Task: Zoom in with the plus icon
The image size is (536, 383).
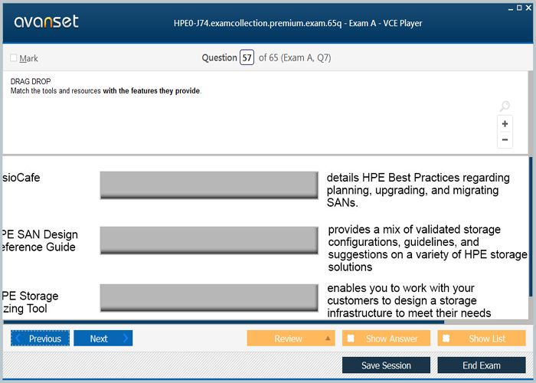Action: point(505,124)
